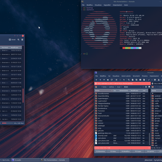This screenshot has width=162, height=162.
Task: Sort by Permessi column in Dolphin window
Action: [5, 47]
